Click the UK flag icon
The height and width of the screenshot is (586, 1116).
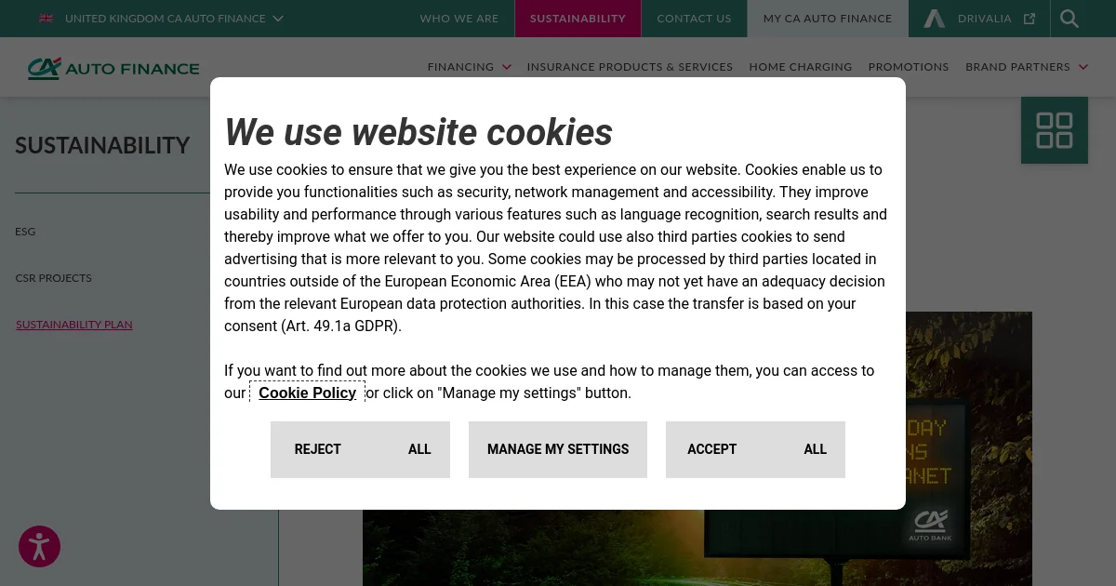point(46,19)
